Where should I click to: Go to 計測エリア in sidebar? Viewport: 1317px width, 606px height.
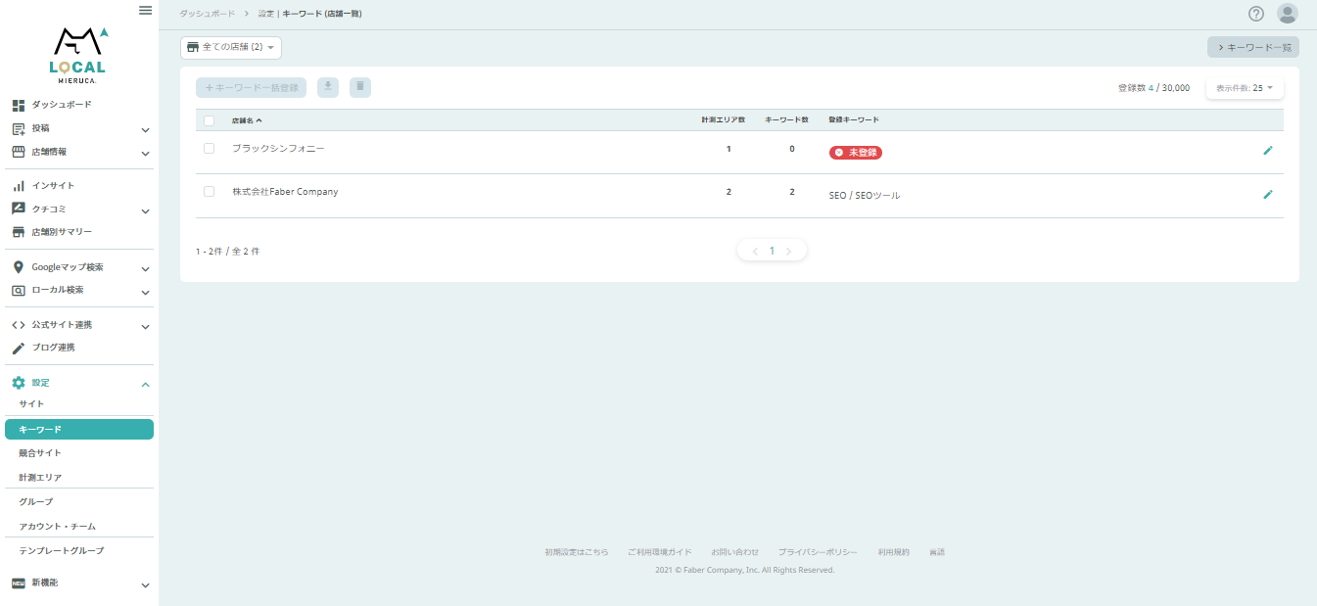point(40,478)
